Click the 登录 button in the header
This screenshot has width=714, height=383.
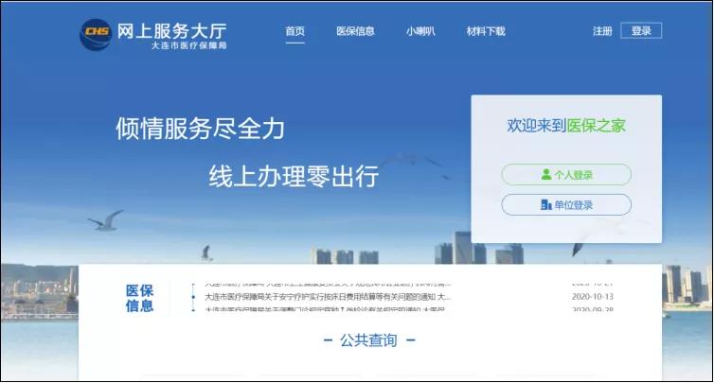641,30
